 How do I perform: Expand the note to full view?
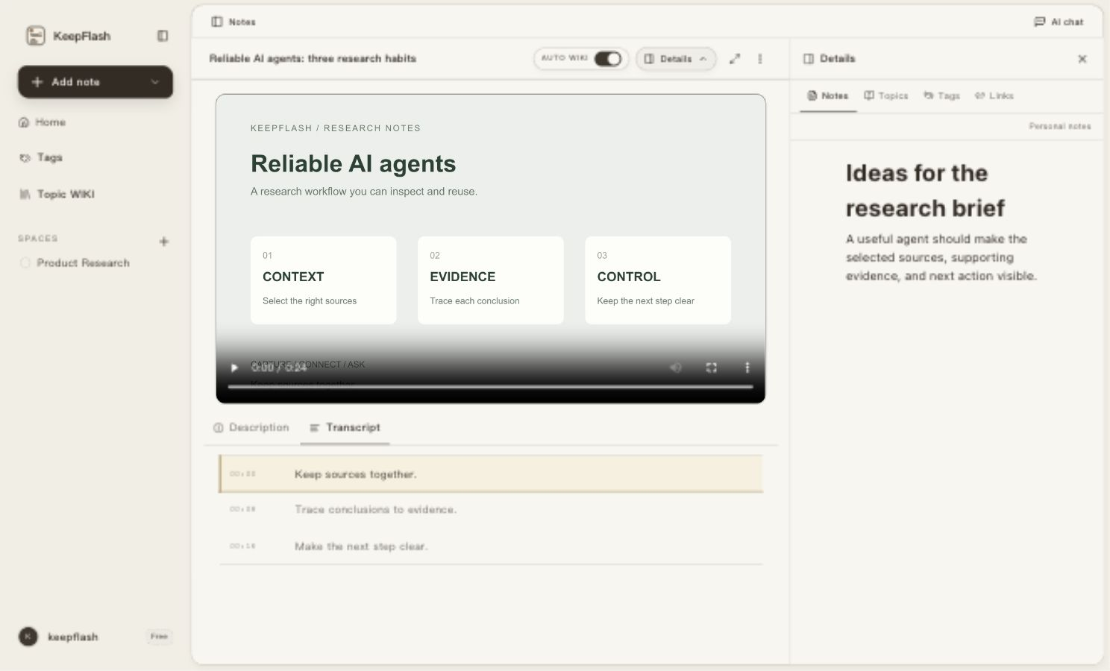[735, 58]
